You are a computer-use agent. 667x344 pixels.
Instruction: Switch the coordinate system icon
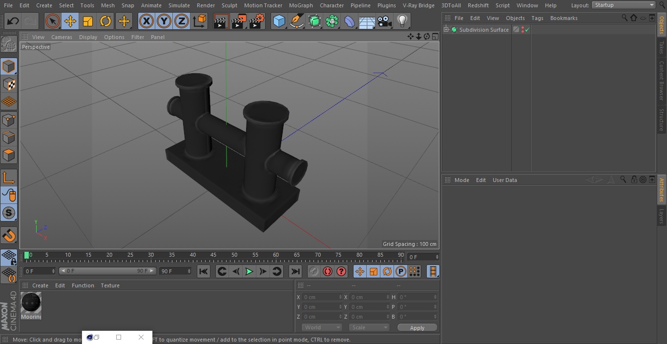click(x=200, y=21)
